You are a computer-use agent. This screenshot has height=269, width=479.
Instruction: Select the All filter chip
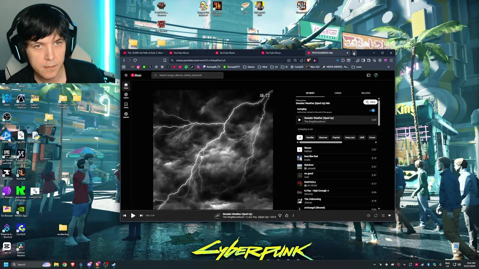point(299,137)
